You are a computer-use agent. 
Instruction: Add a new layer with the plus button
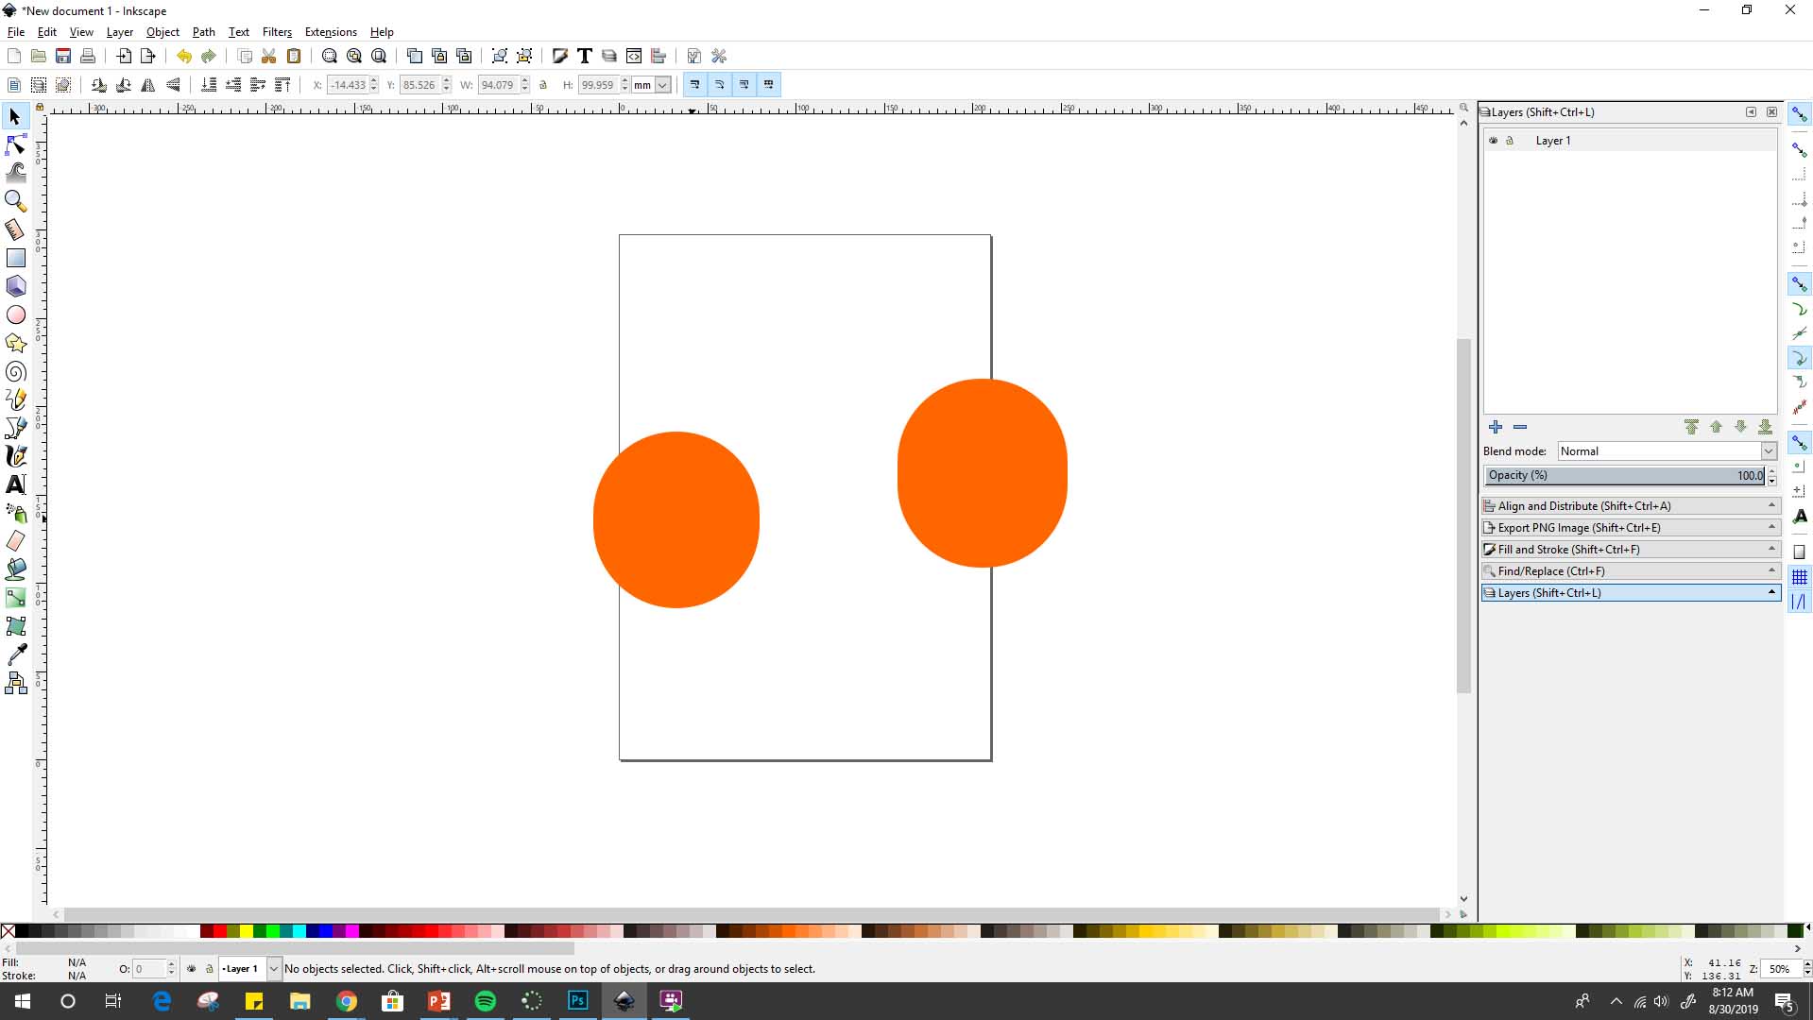[1497, 427]
